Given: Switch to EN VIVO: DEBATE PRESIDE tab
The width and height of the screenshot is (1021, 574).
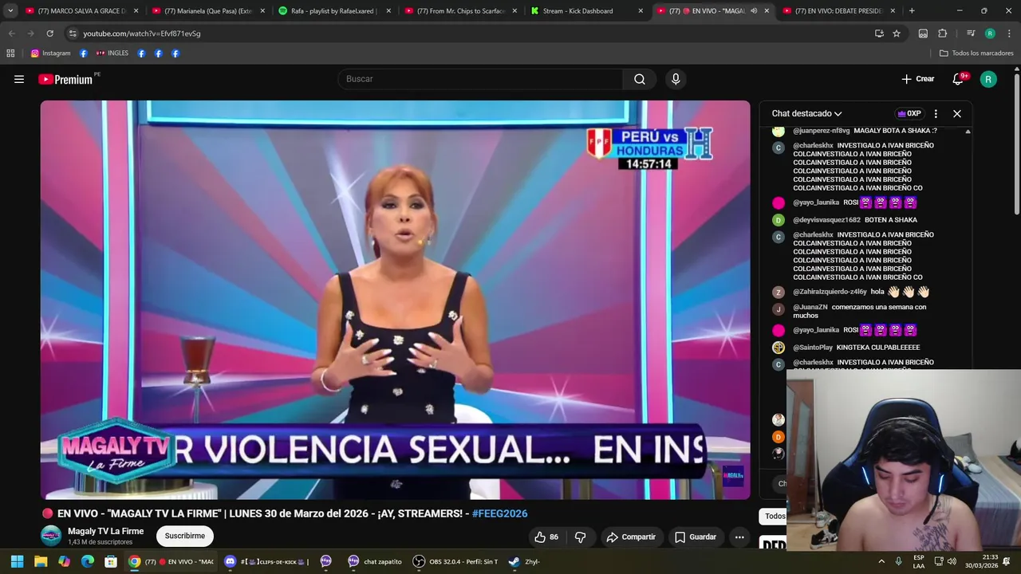Looking at the screenshot, I should click(x=839, y=11).
